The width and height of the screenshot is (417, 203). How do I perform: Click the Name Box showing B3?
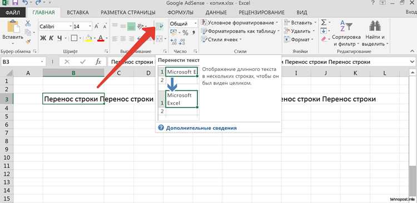click(x=23, y=62)
